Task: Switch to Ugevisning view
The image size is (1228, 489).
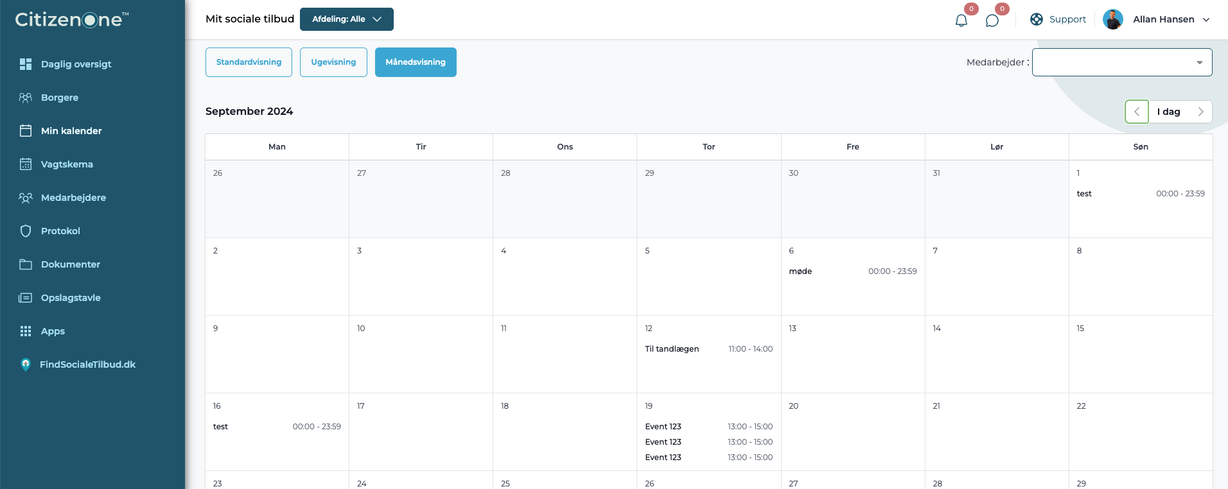Action: click(333, 62)
